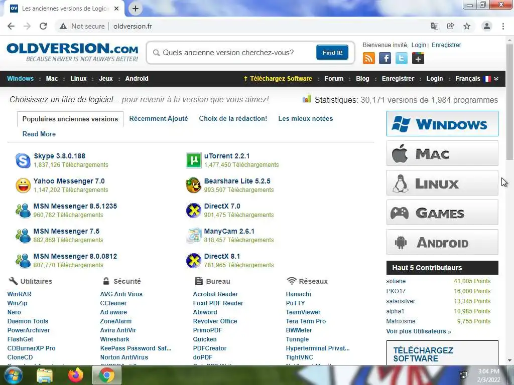514x385 pixels.
Task: Open Voir plus Utilisateurs link
Action: [x=419, y=331]
